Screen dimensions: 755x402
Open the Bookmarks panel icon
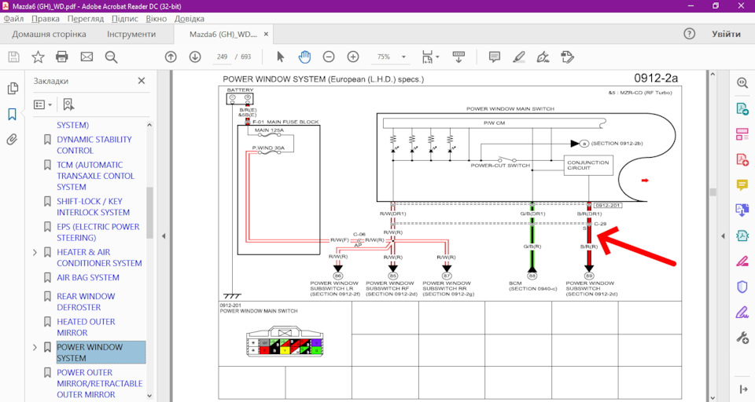pos(12,114)
